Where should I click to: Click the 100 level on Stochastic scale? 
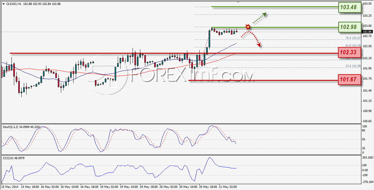point(365,126)
